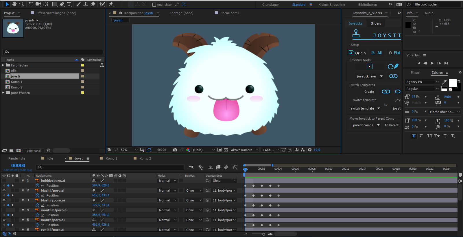463x237 pixels.
Task: Open the Komp 2 timeline tab
Action: click(x=145, y=158)
